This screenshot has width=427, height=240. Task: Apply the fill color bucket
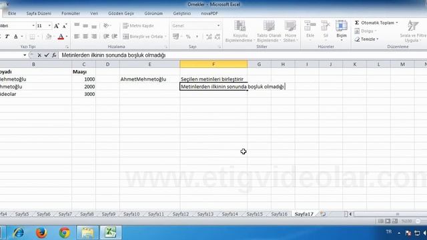[49, 37]
